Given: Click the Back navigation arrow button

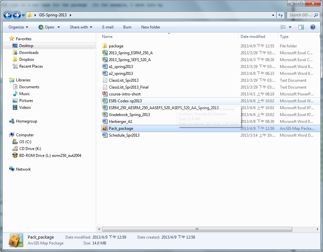Looking at the screenshot, I should (8, 15).
